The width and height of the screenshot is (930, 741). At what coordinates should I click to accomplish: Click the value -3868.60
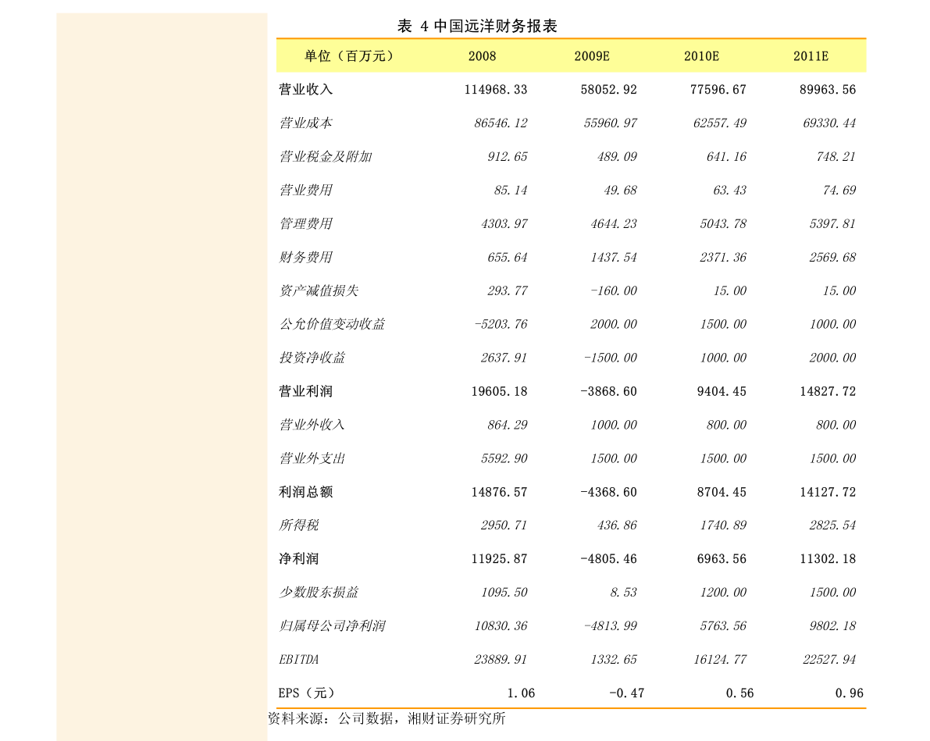point(608,391)
